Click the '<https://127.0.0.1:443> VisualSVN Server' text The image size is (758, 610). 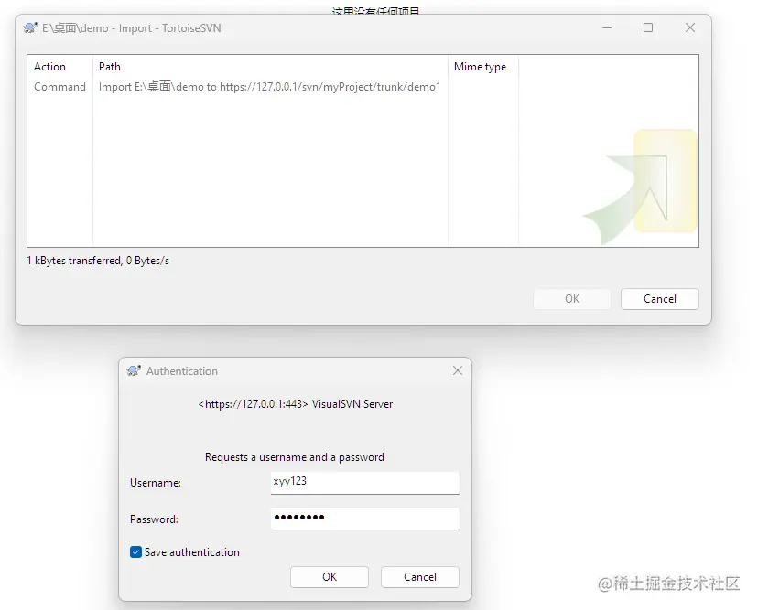(x=296, y=404)
